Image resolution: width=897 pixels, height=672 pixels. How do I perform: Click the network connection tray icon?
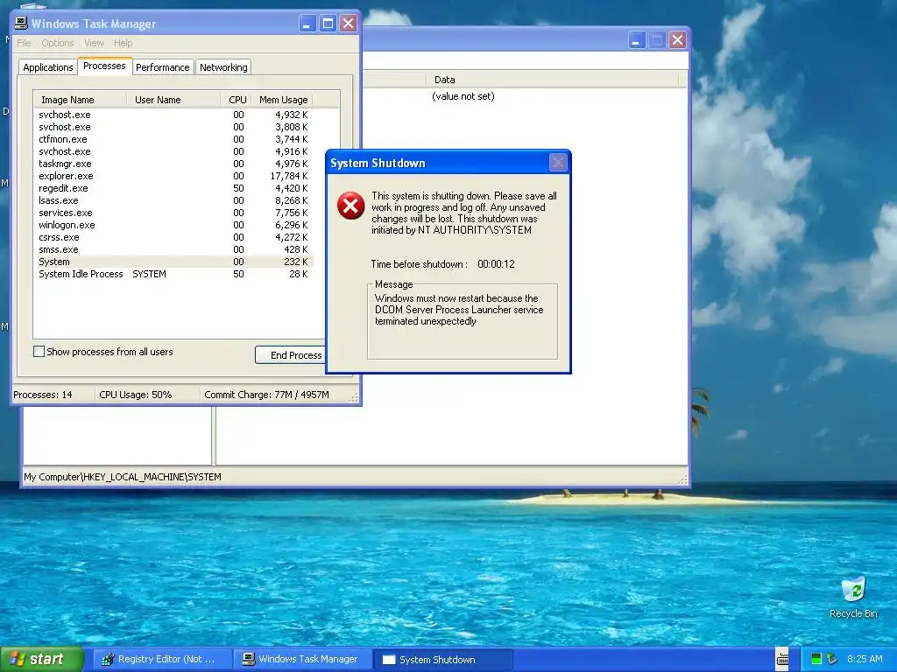pos(832,659)
